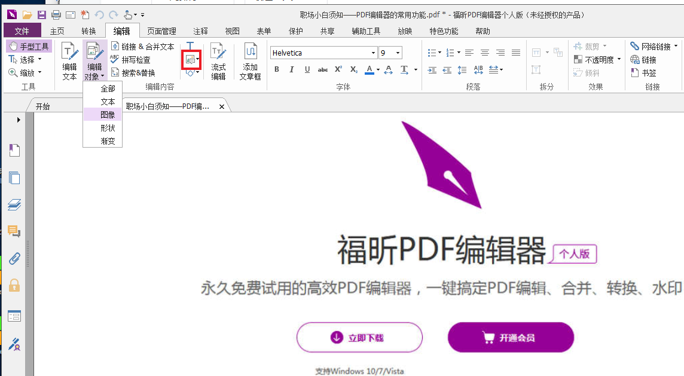Expand the numbered list dropdown arrow
This screenshot has height=376, width=684.
(x=459, y=53)
